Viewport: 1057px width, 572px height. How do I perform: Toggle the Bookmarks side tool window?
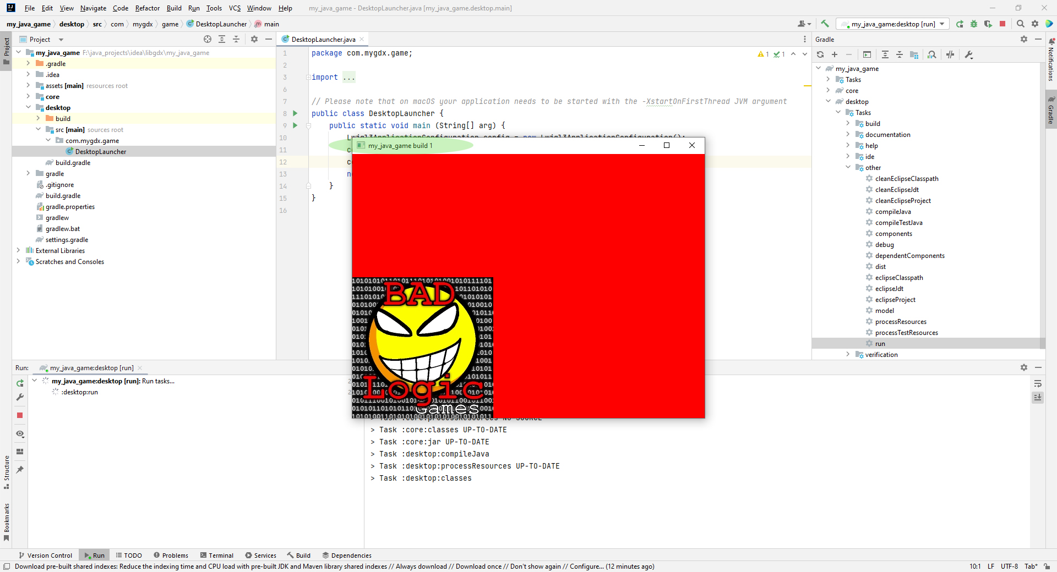(x=6, y=522)
